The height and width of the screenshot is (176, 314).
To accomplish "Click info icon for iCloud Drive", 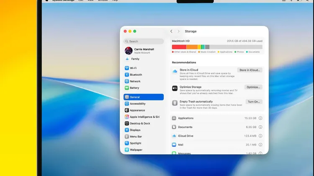I will tap(260, 136).
